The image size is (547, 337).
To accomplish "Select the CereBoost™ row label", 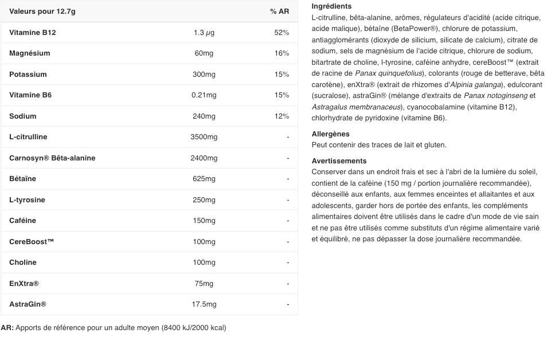I will pos(32,241).
